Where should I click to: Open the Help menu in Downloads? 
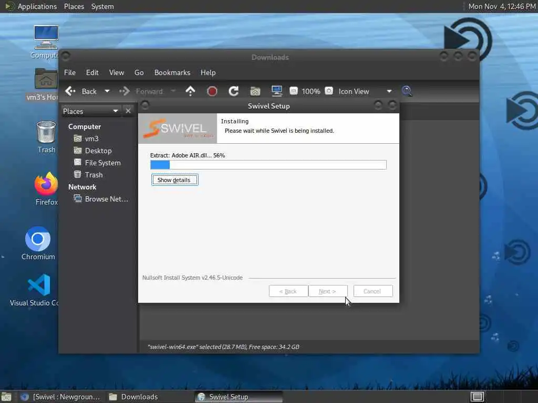click(208, 72)
